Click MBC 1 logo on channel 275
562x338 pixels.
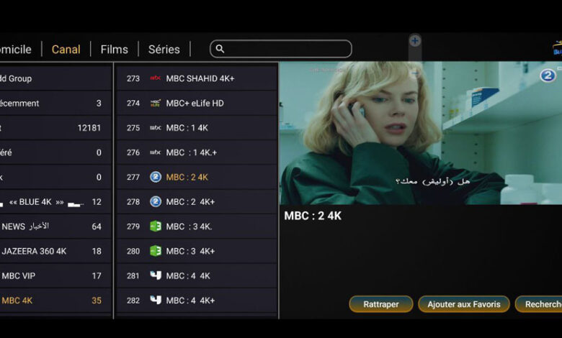click(155, 128)
